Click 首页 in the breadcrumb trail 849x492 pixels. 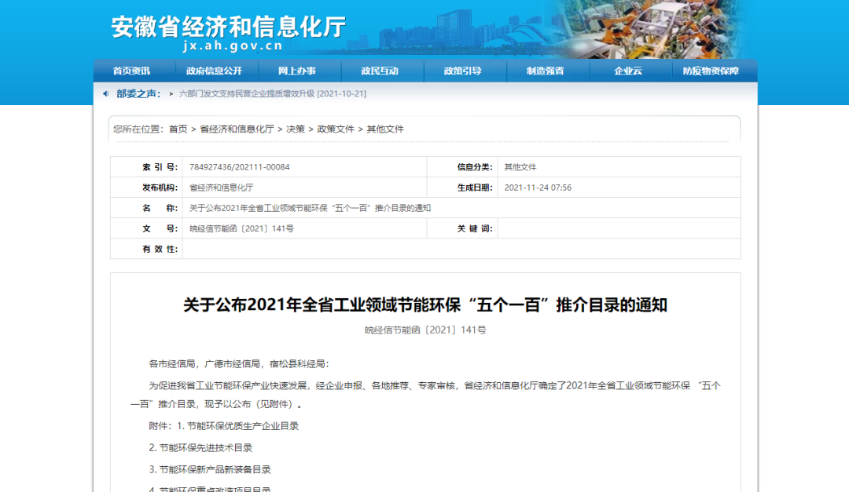(178, 129)
